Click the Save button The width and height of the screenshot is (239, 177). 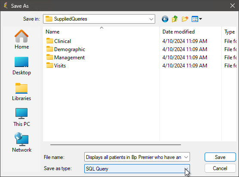220,157
